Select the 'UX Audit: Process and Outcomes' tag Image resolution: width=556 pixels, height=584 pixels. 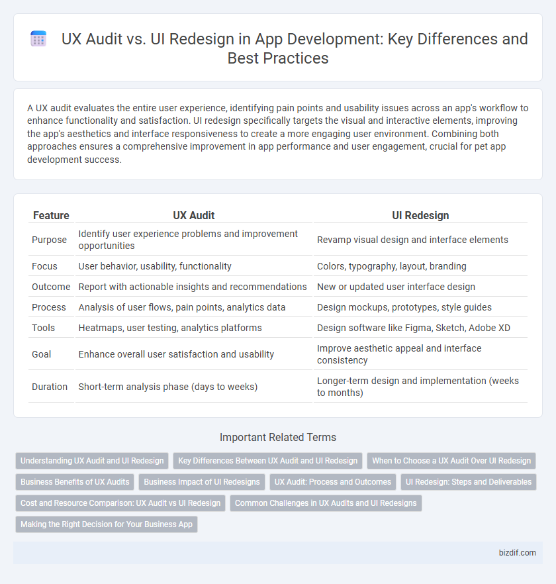332,481
